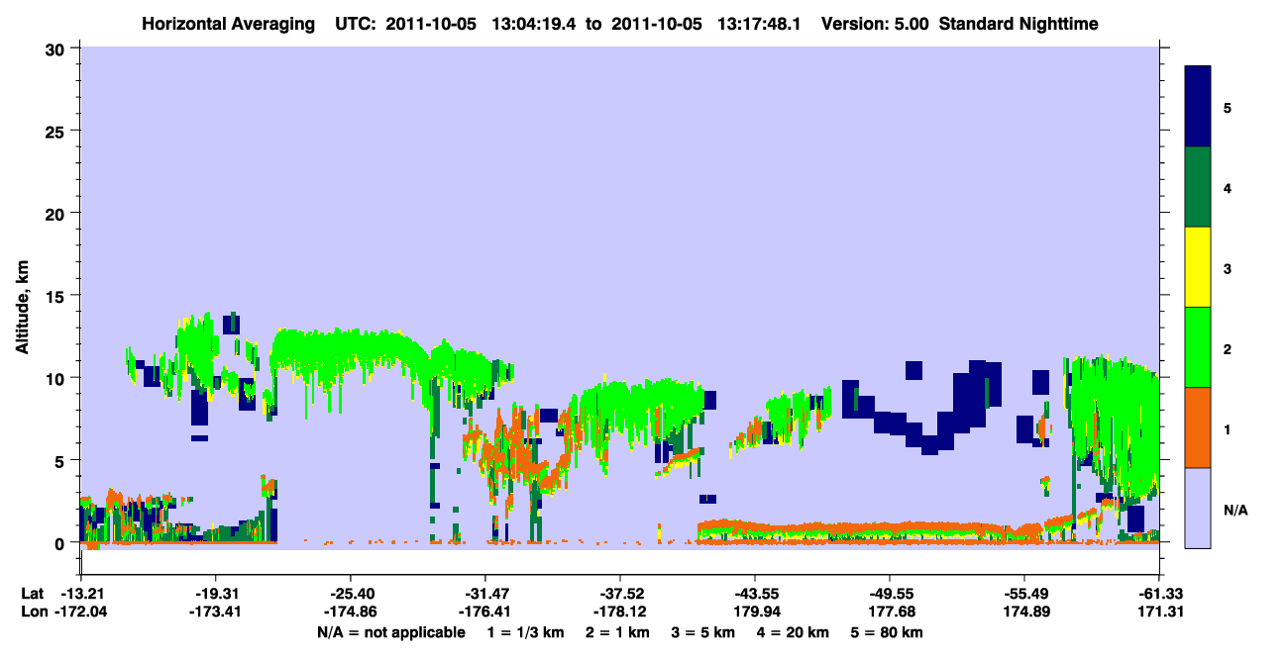This screenshot has height=660, width=1288.
Task: Click the dark green color bar segment labeled 4
Action: (1198, 187)
